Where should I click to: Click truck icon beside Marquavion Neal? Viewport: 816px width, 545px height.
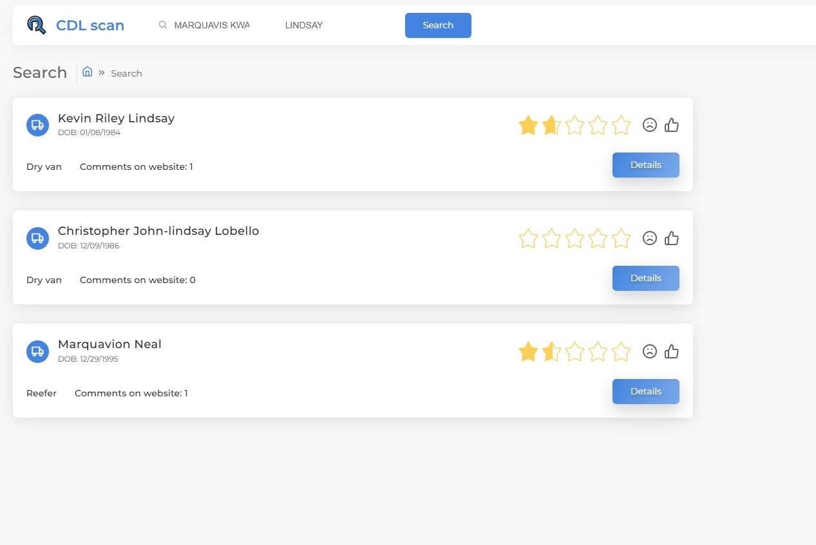(x=37, y=351)
